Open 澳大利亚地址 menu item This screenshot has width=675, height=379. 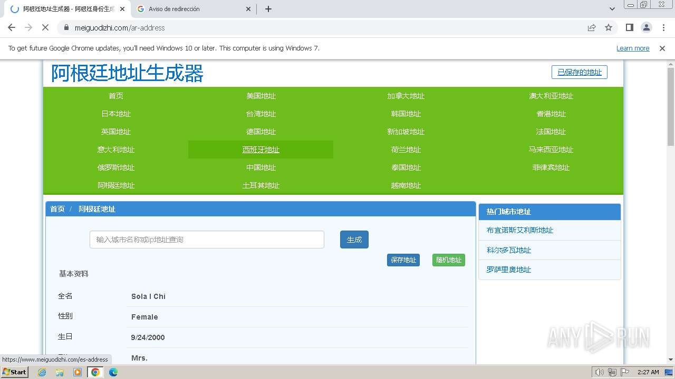[x=551, y=96]
